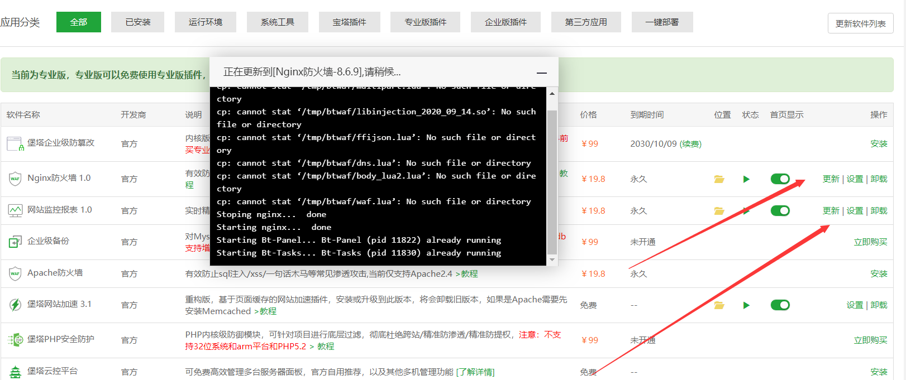
Task: Open 网站监控报表 install folder icon
Action: 719,211
